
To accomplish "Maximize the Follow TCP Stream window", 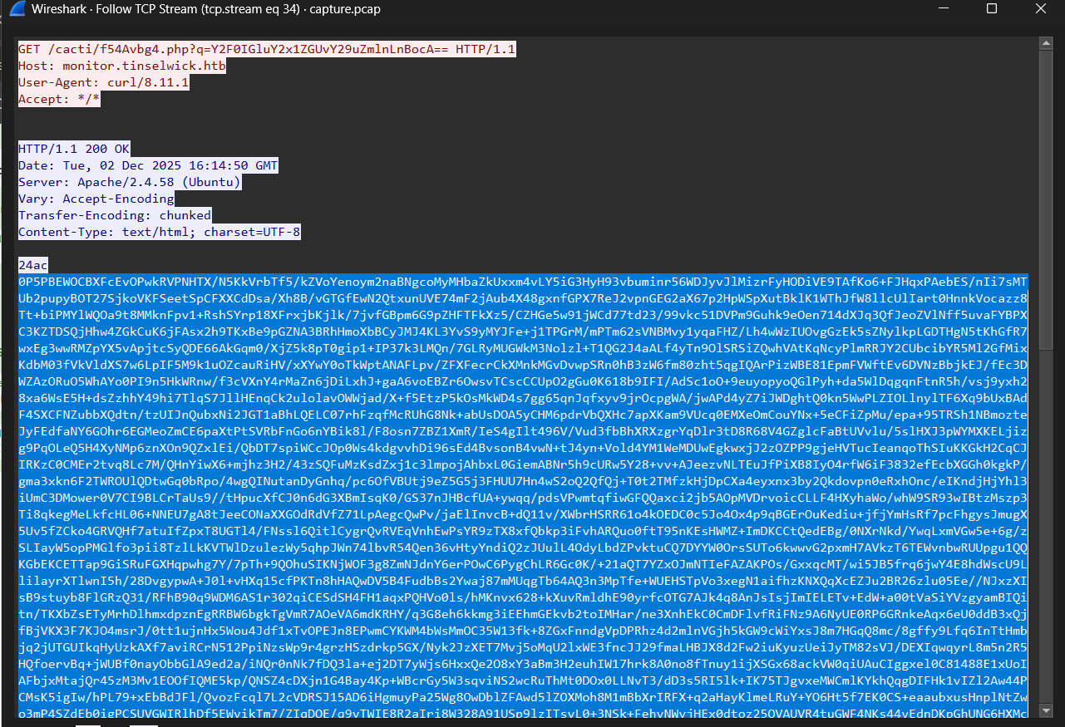I will (x=991, y=9).
